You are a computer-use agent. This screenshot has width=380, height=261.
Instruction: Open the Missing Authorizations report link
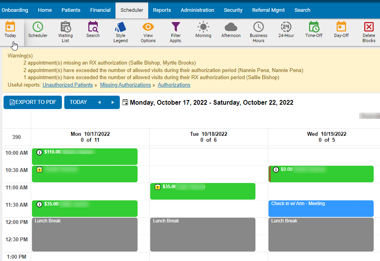pos(125,85)
